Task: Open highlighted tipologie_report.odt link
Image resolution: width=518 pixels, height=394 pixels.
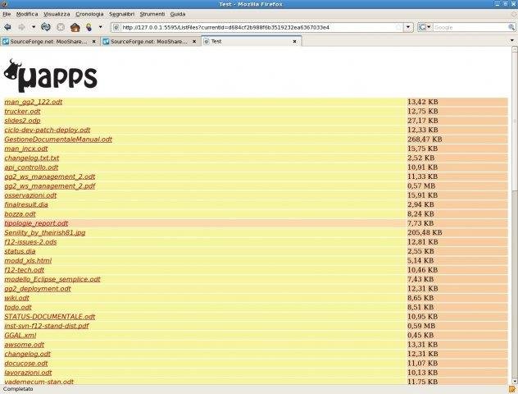Action: tap(36, 223)
